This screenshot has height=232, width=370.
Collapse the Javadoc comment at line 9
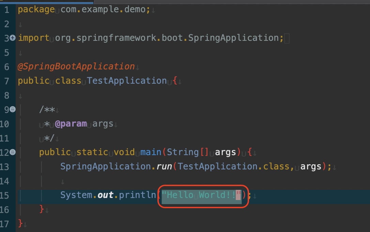(x=13, y=109)
